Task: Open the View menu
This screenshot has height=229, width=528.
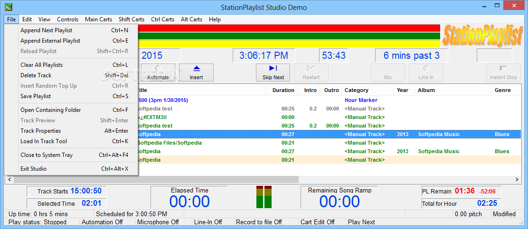Action: pyautogui.click(x=45, y=19)
